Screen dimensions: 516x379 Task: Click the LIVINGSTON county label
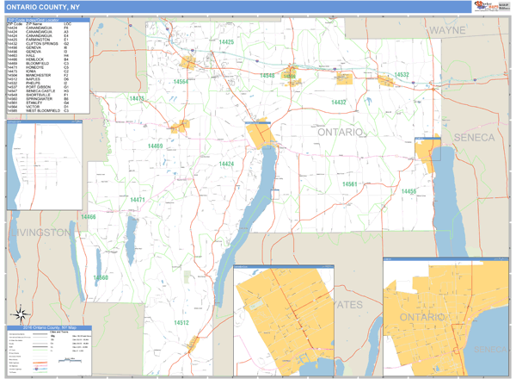(x=39, y=233)
